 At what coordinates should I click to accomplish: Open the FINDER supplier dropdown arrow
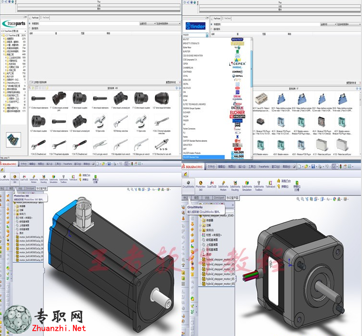tap(207, 35)
